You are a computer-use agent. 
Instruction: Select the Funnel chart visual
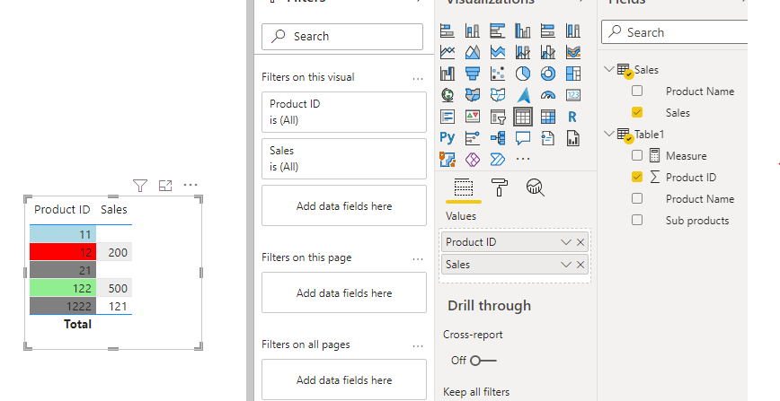tap(473, 74)
